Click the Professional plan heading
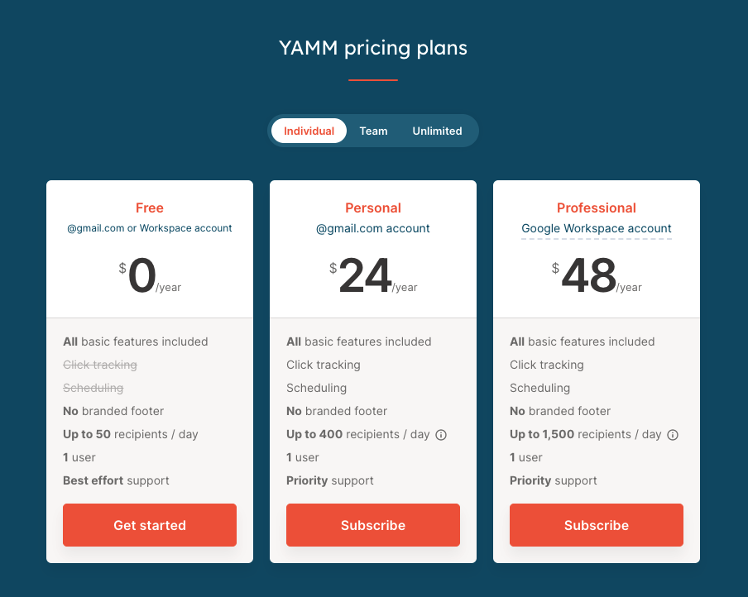748x597 pixels. (597, 208)
